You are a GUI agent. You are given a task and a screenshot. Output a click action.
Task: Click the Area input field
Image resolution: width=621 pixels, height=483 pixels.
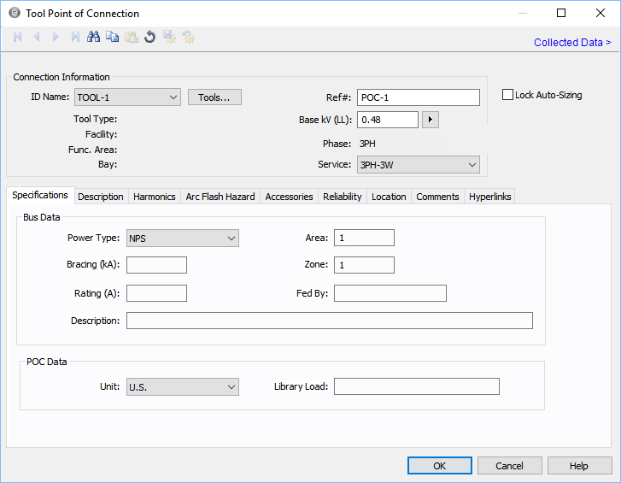[364, 238]
